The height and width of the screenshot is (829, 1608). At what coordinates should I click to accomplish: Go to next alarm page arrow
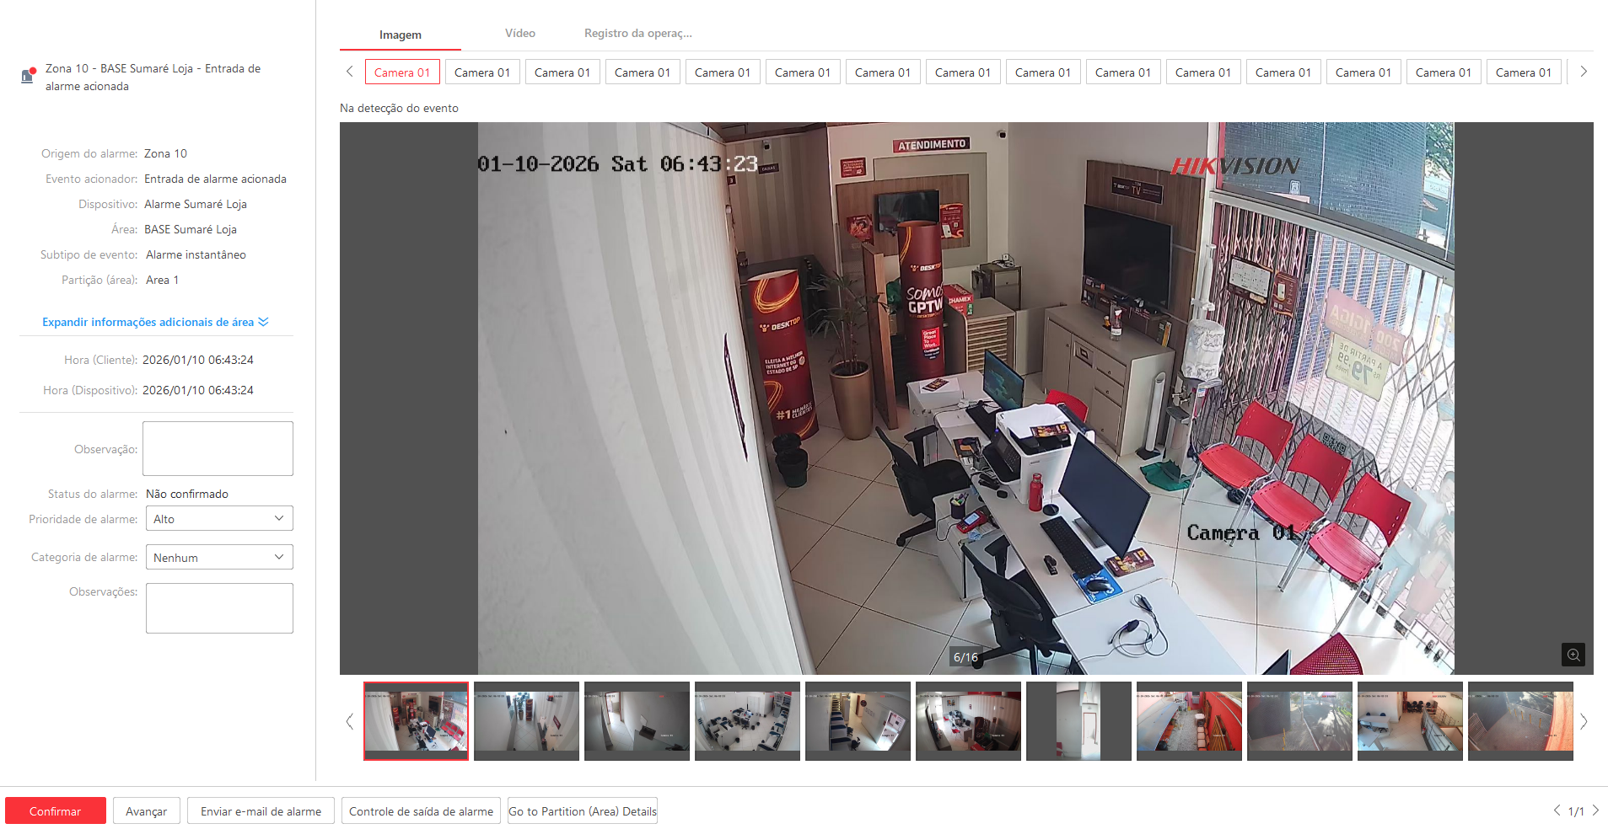[1595, 810]
